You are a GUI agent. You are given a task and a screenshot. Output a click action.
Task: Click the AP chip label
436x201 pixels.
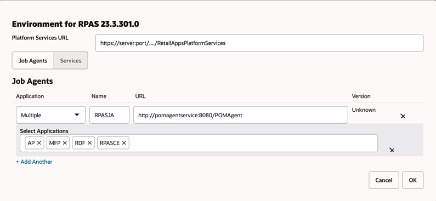pos(31,143)
